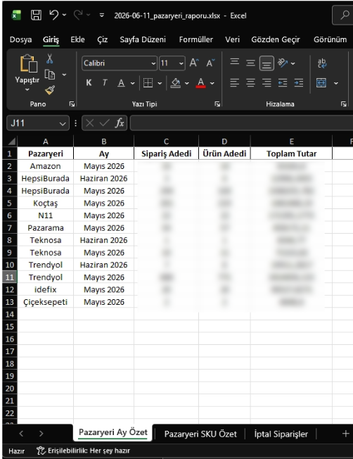
Task: Click the Middle Align icon
Action: [250, 63]
